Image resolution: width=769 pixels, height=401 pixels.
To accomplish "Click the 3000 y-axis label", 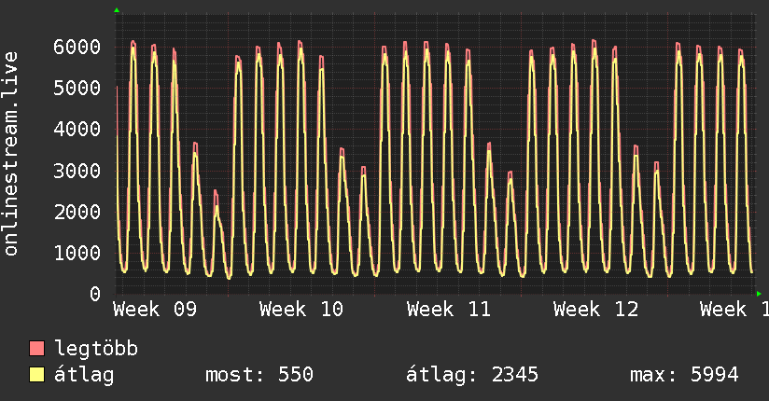I will pyautogui.click(x=77, y=171).
